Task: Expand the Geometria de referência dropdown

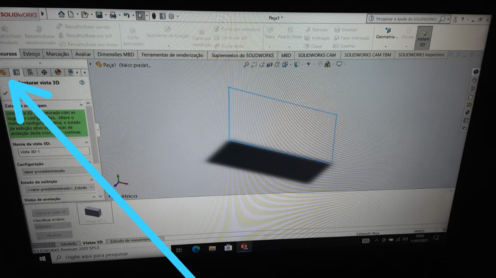Action: (386, 38)
